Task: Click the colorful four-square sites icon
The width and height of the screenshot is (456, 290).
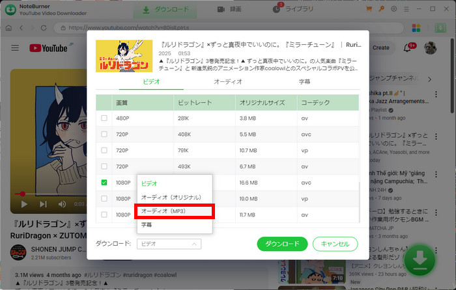Action: 416,28
